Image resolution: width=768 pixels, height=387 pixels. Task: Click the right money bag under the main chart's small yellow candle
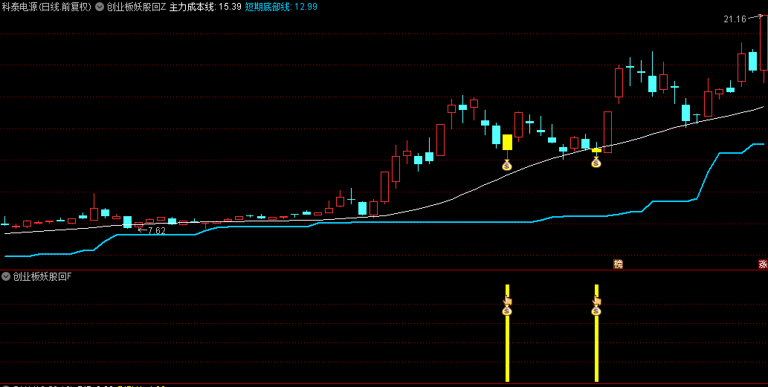click(x=596, y=162)
